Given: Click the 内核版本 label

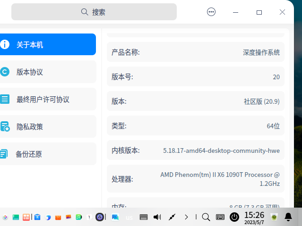Looking at the screenshot, I should point(126,151).
